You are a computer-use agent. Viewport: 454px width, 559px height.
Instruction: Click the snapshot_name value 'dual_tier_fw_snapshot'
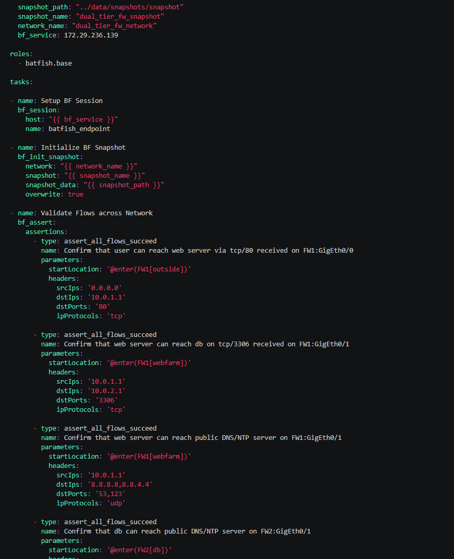pyautogui.click(x=120, y=17)
